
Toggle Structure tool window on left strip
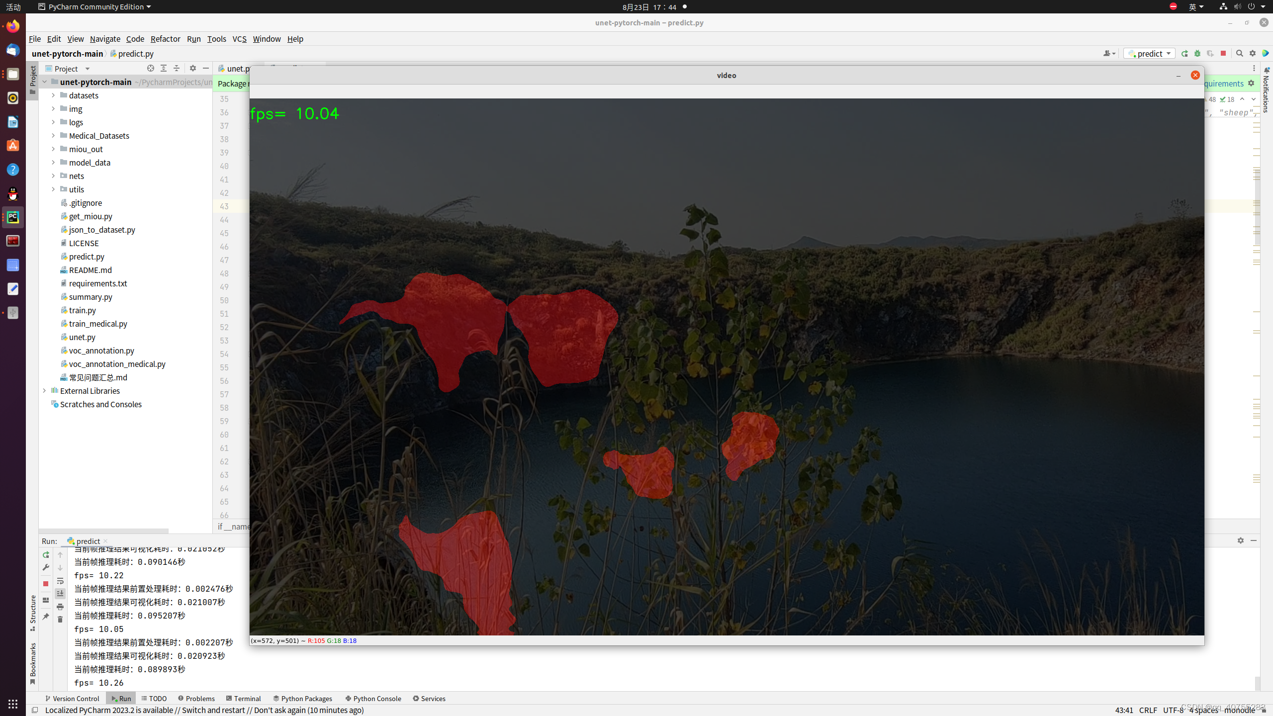coord(33,613)
